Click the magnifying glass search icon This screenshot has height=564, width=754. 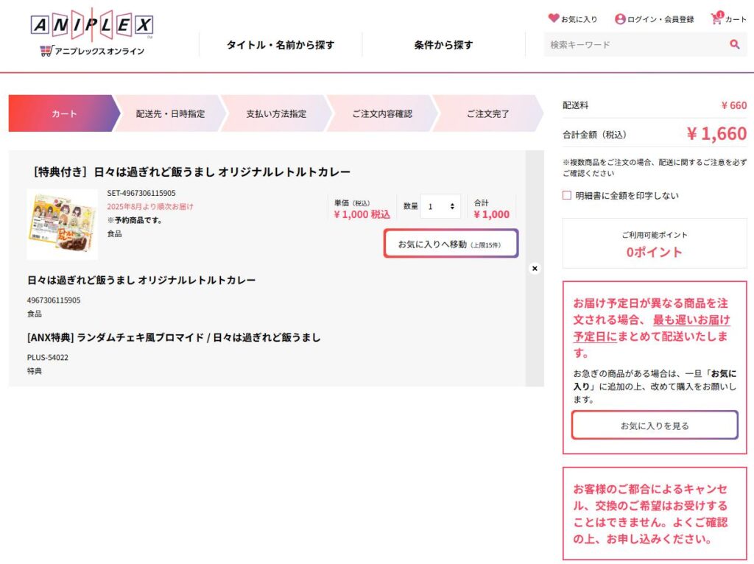[x=734, y=44]
